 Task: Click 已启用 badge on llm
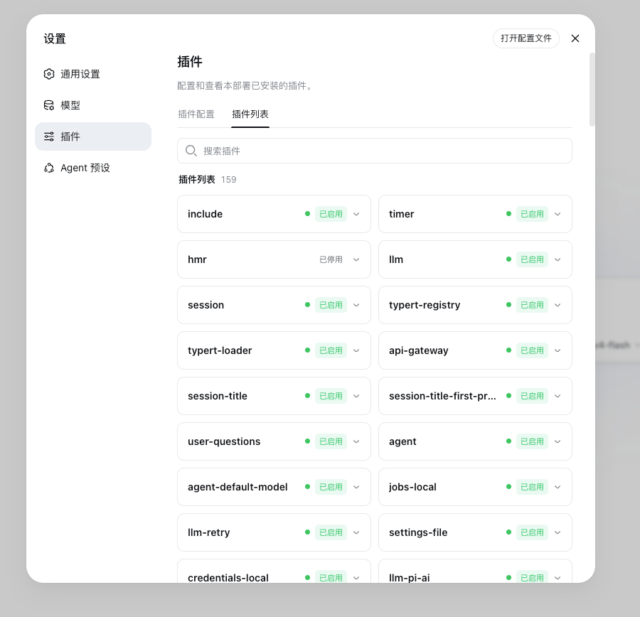tap(532, 259)
